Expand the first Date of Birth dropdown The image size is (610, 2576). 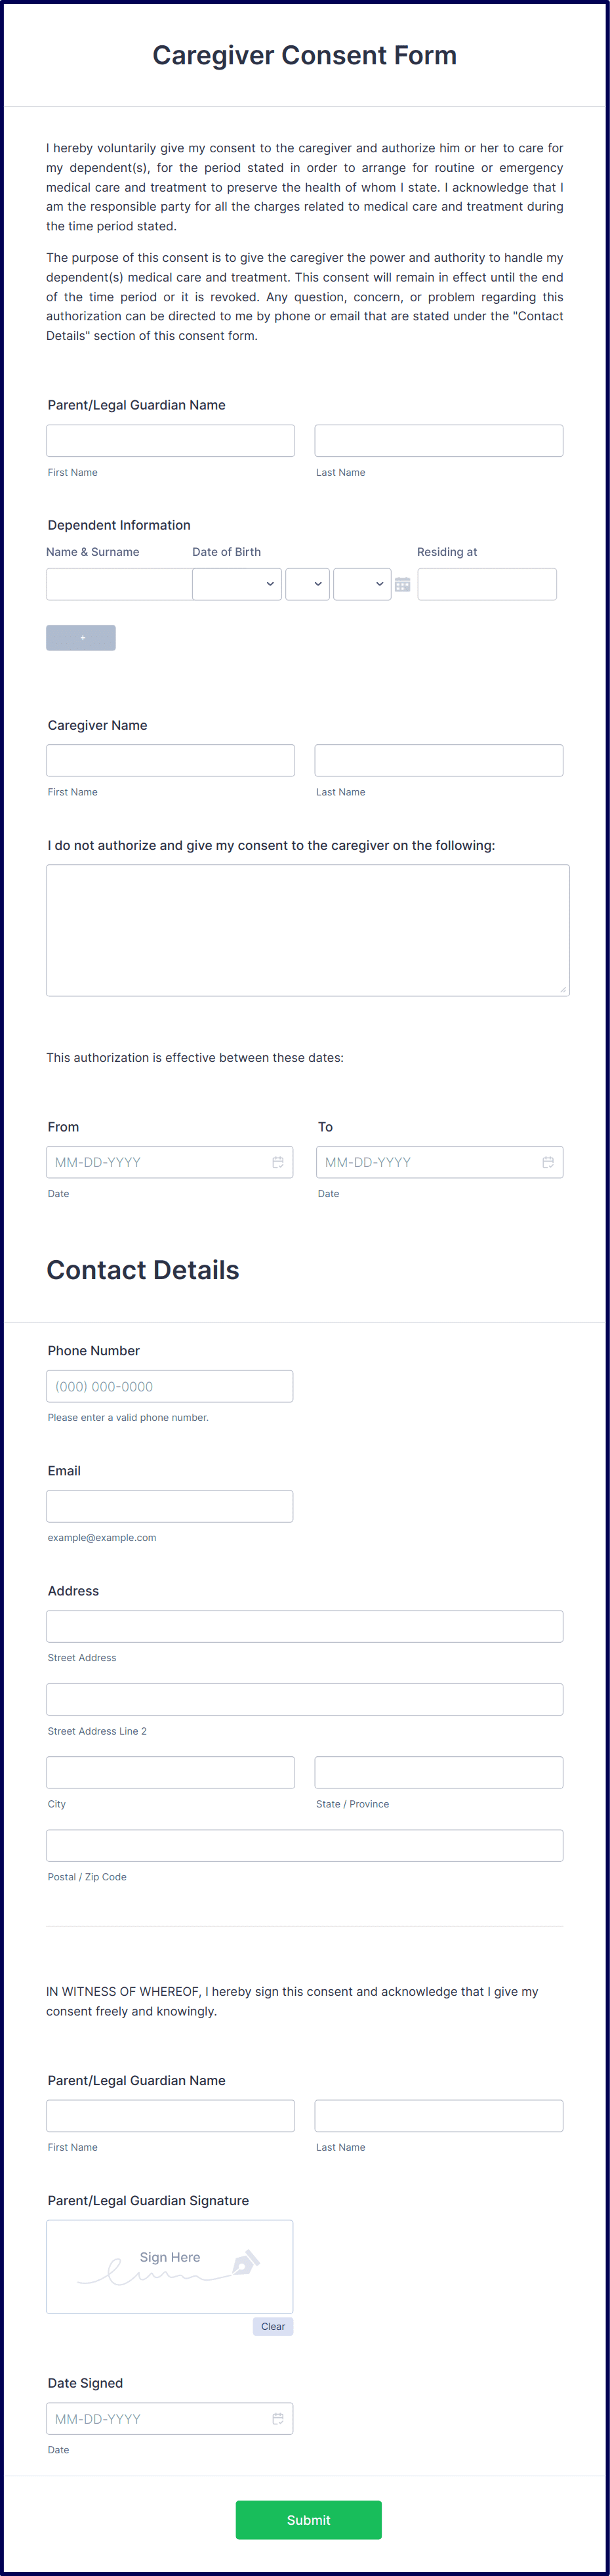[237, 584]
